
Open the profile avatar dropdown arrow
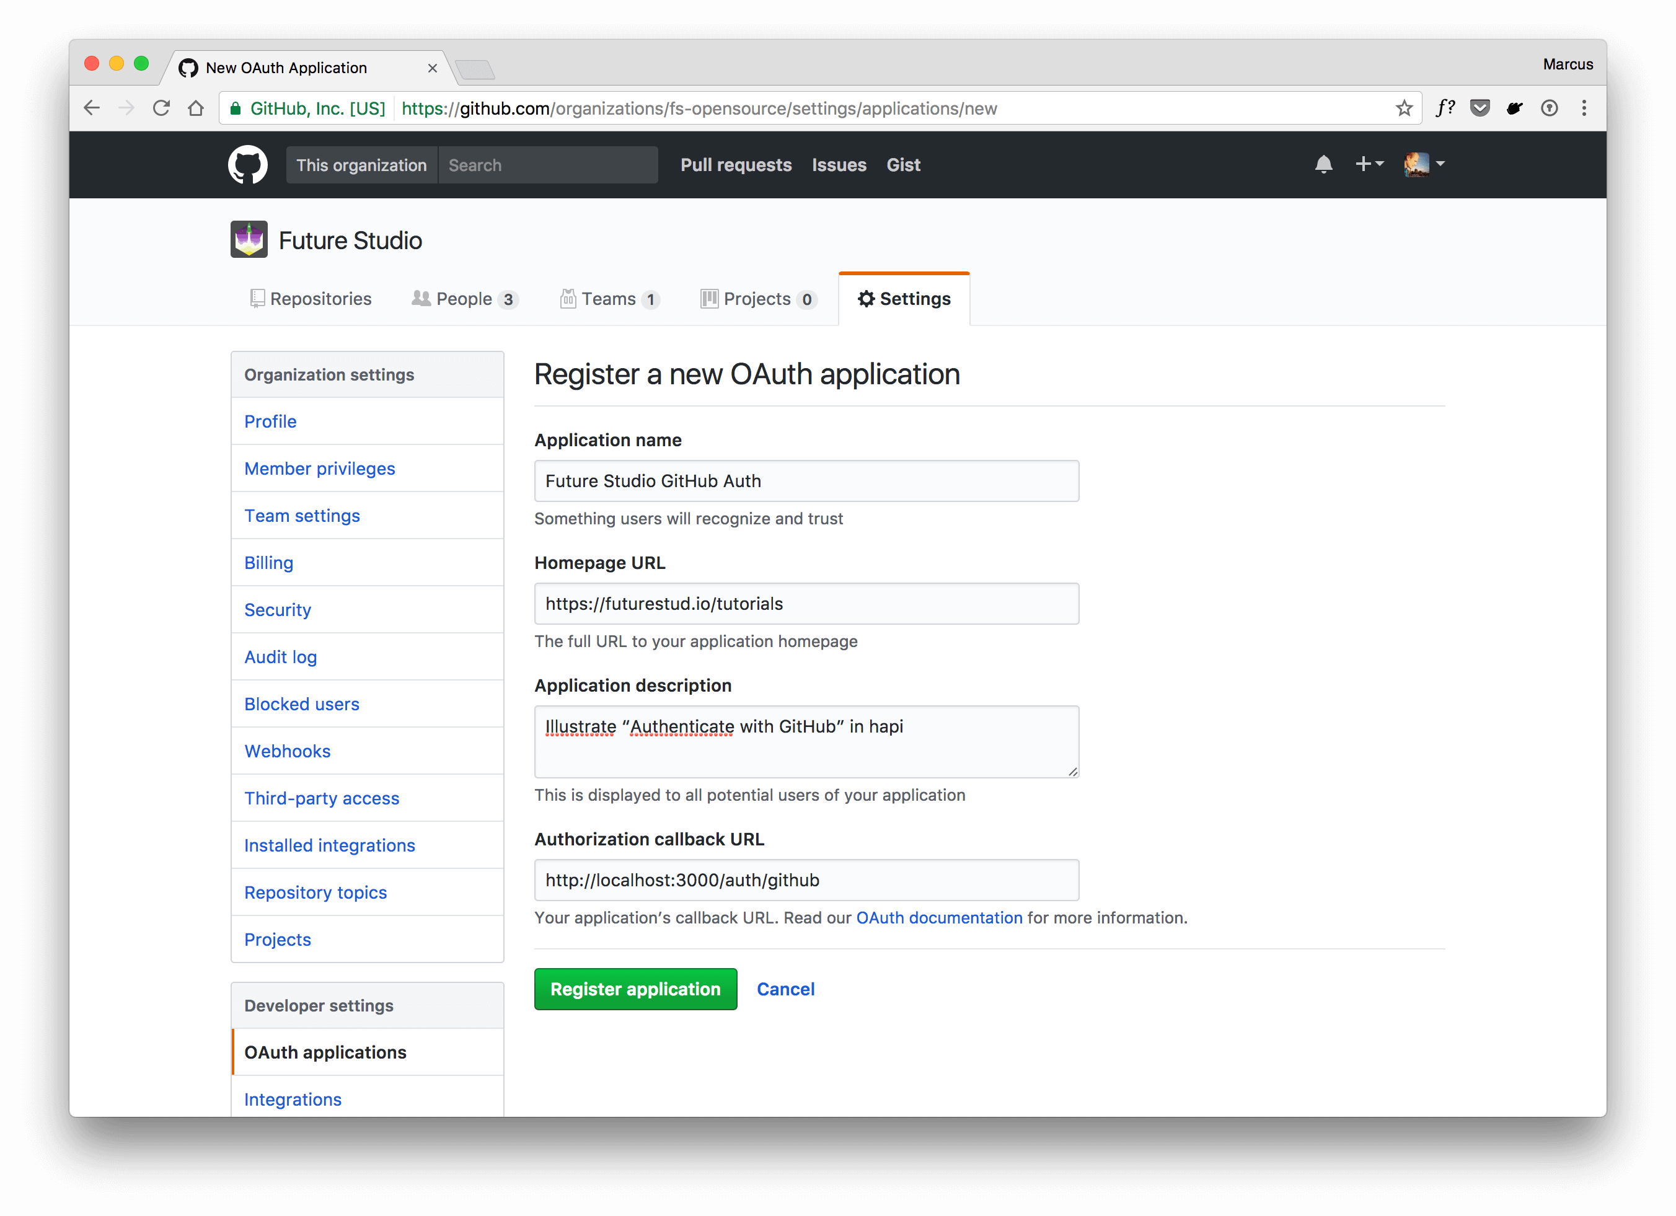(x=1439, y=164)
